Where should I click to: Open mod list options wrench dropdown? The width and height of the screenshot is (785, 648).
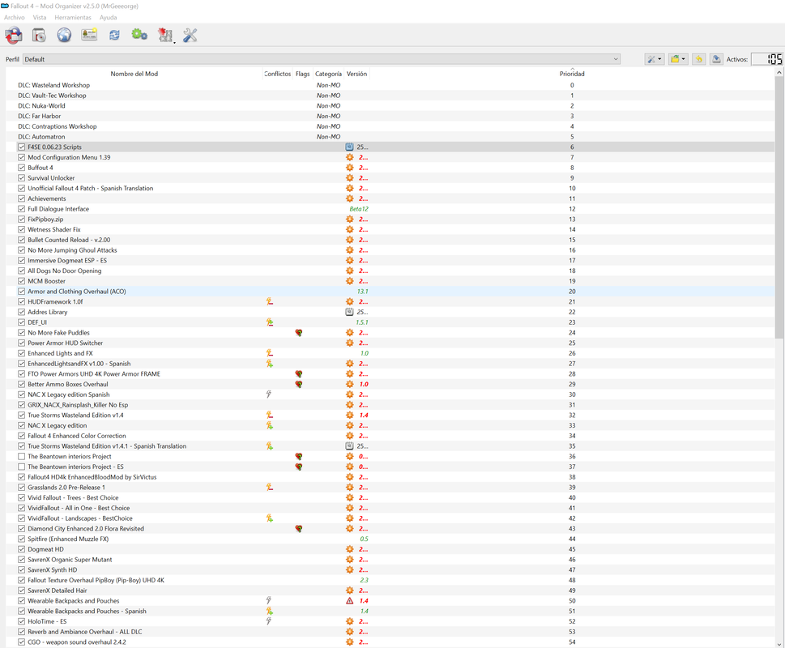(655, 59)
